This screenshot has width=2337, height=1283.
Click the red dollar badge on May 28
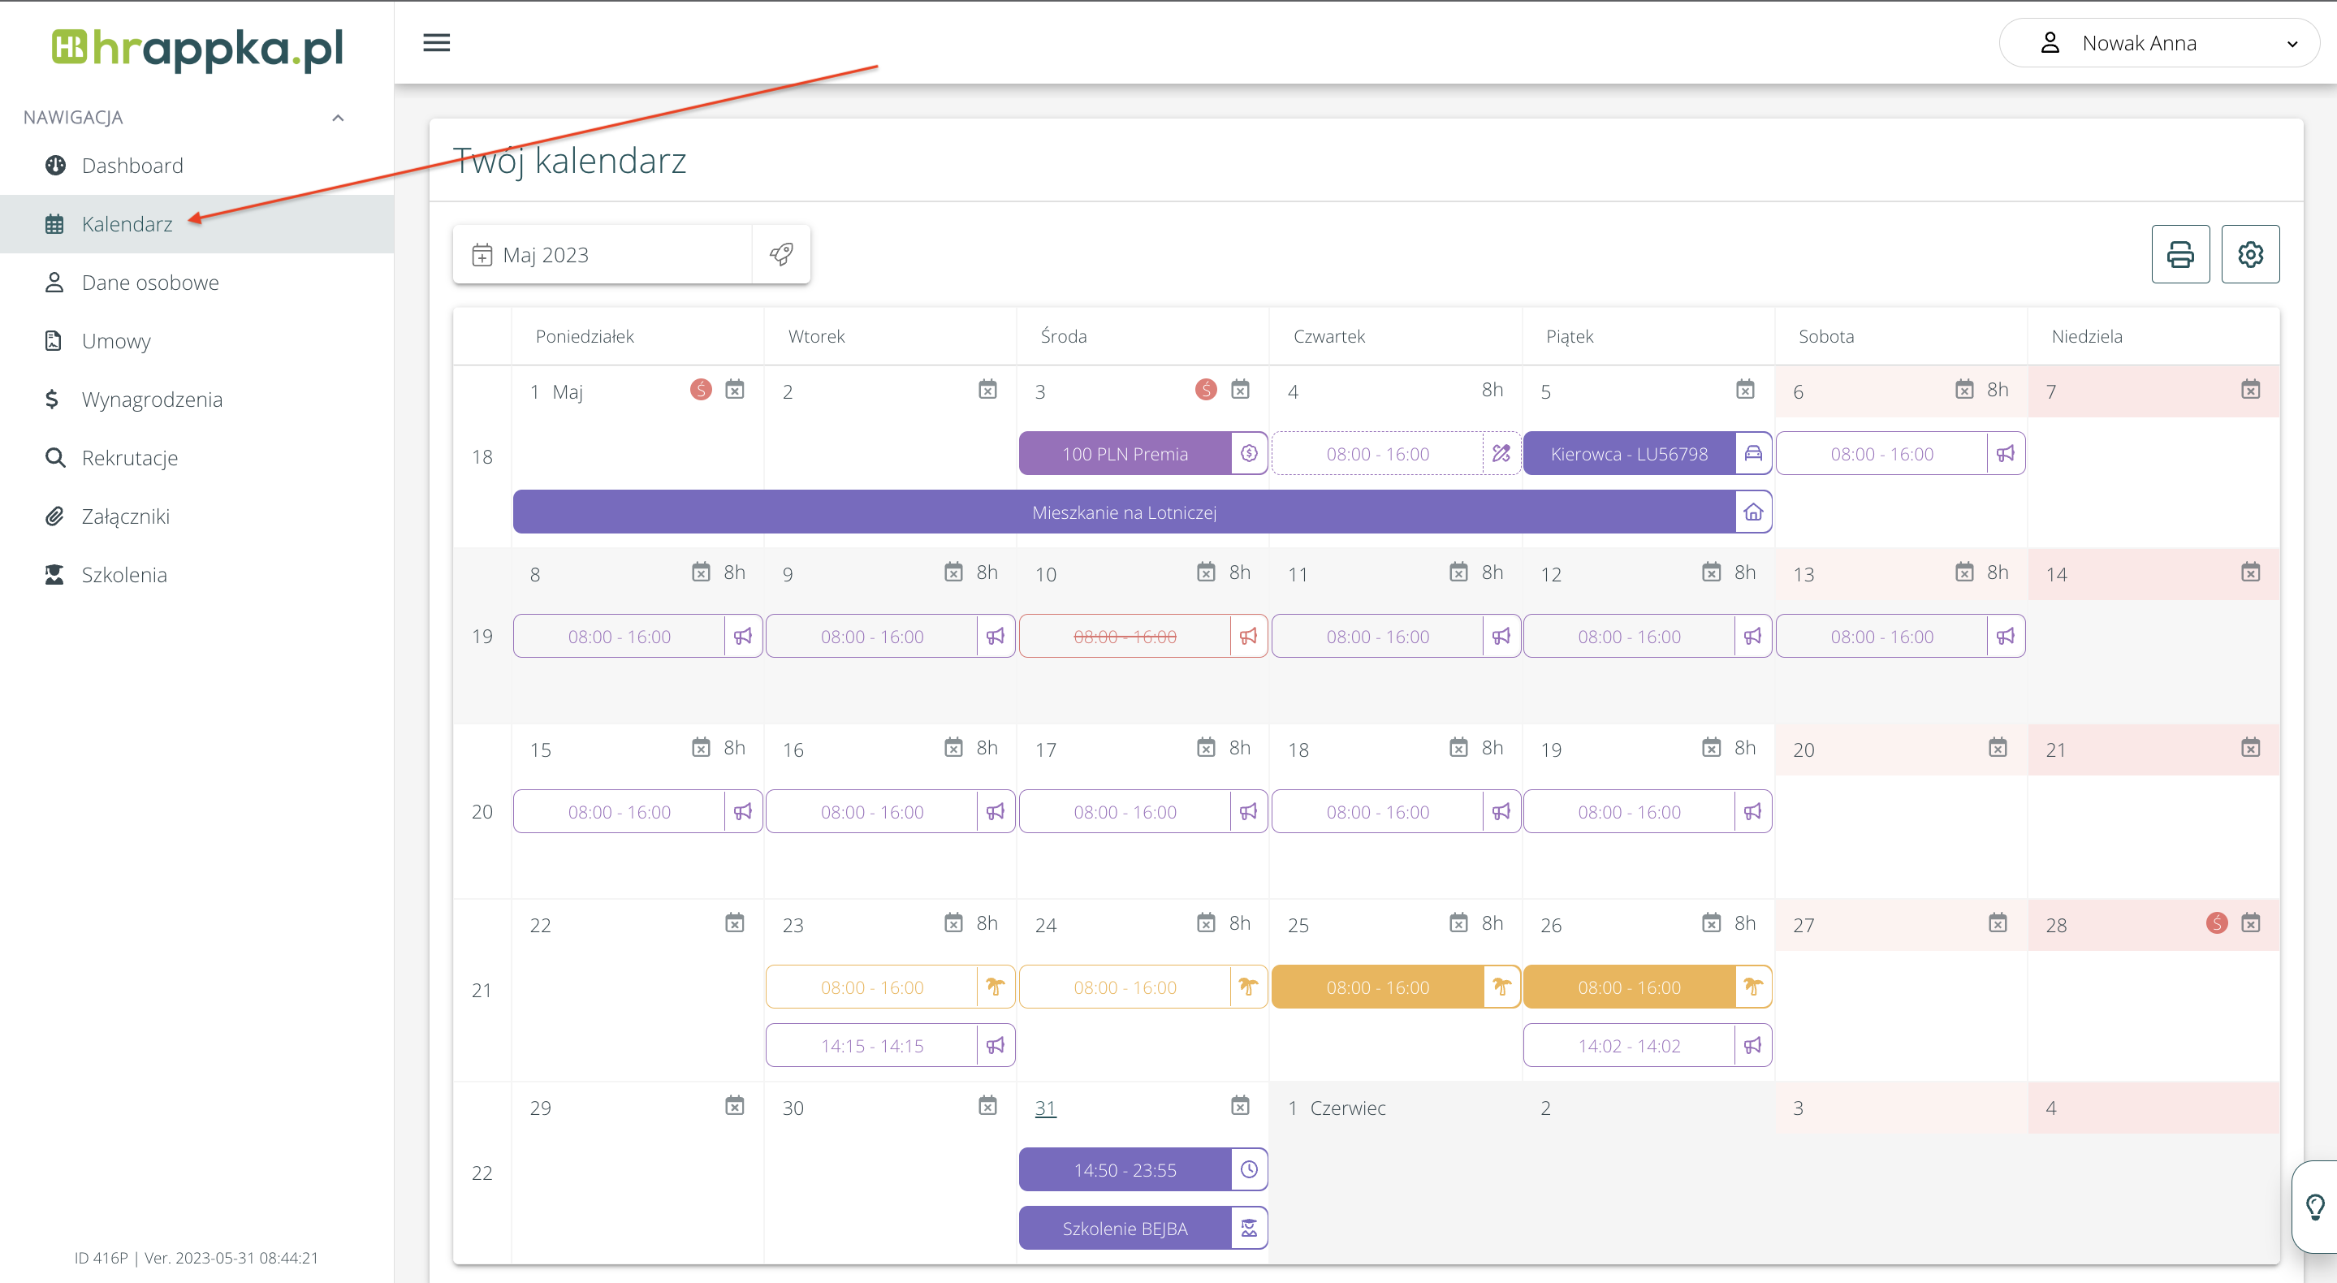2216,924
